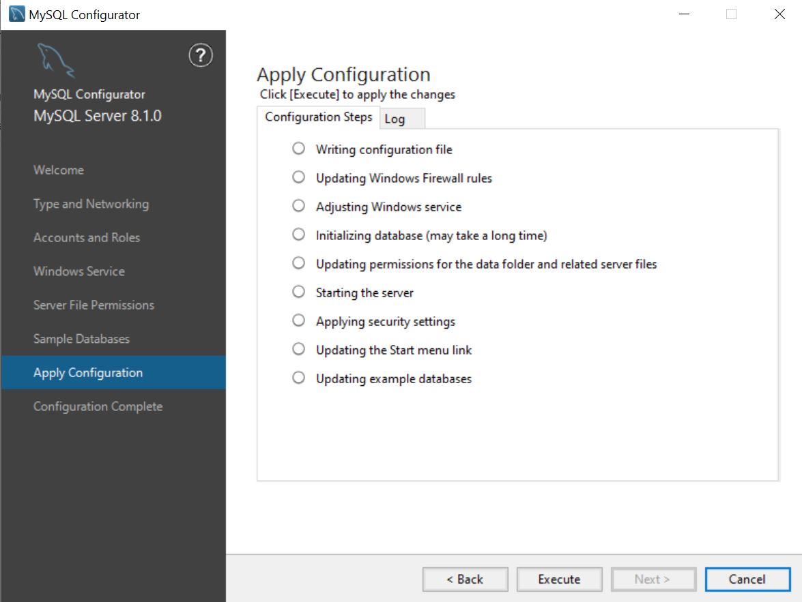Select Type and Networking in the sidebar
The width and height of the screenshot is (802, 602).
tap(91, 203)
